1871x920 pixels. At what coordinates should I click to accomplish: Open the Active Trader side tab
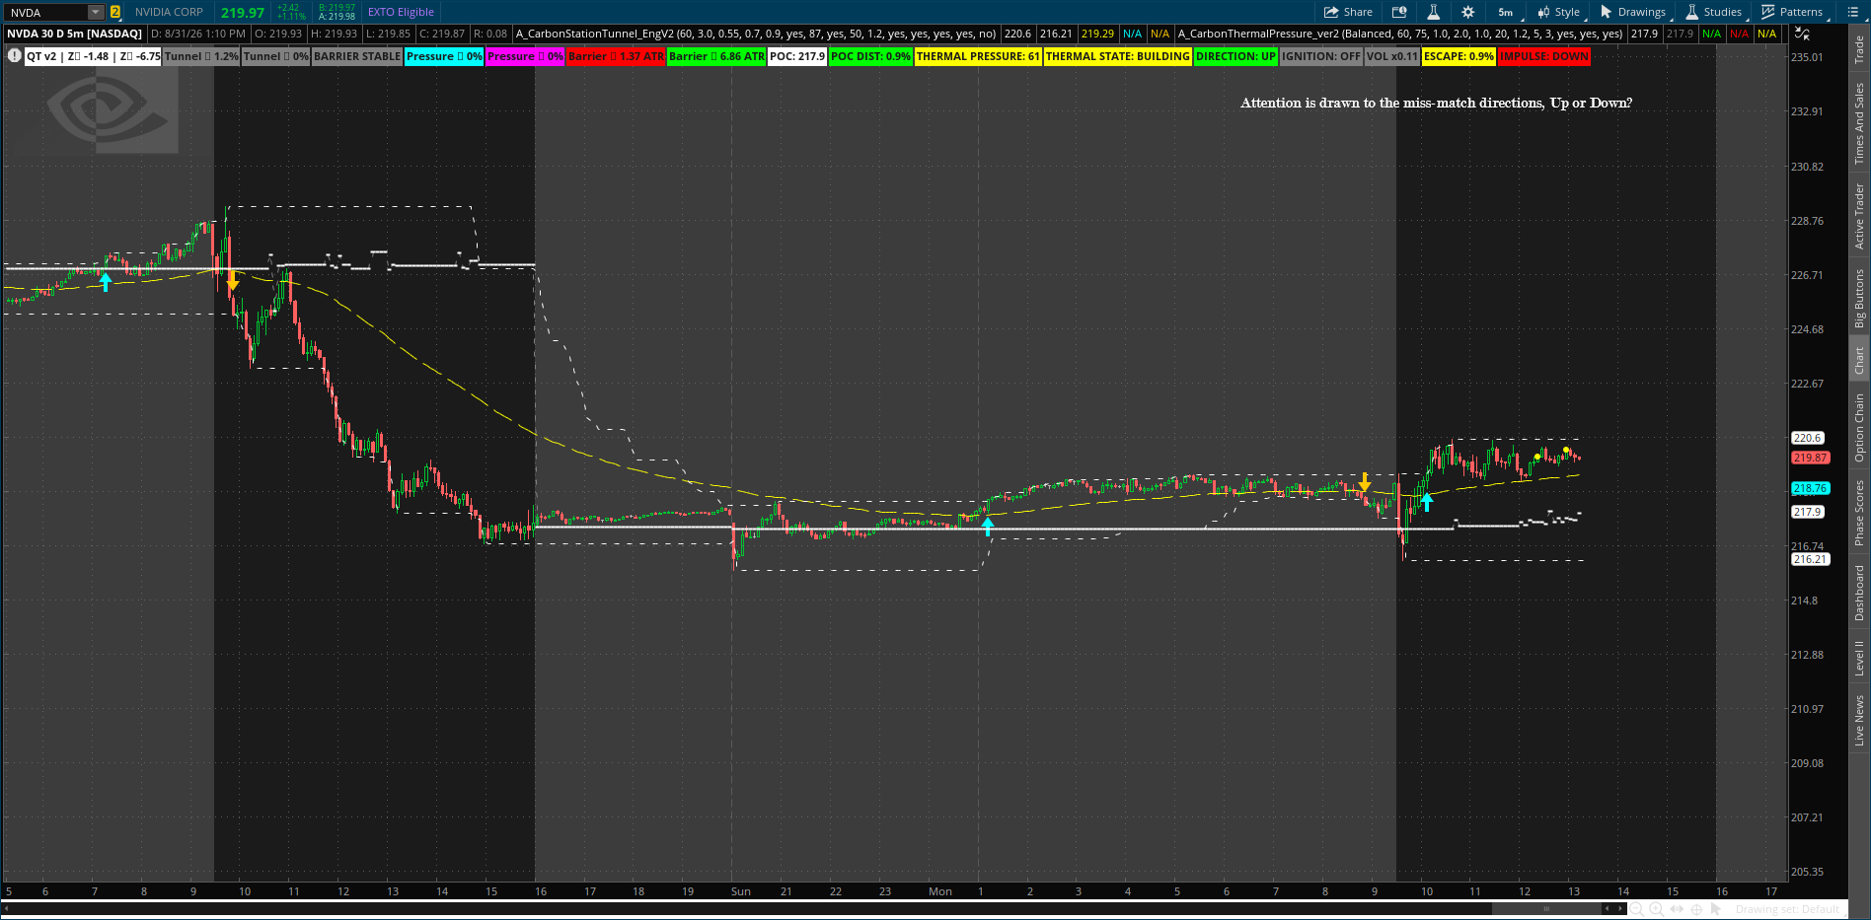(1859, 215)
